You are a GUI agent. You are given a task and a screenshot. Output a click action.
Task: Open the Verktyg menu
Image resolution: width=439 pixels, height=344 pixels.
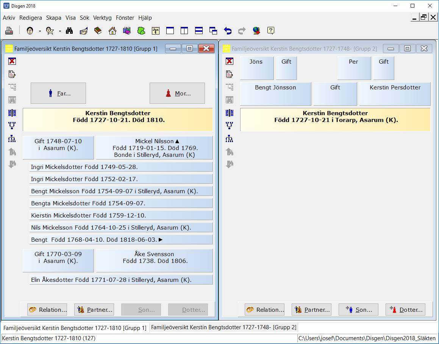click(x=102, y=18)
